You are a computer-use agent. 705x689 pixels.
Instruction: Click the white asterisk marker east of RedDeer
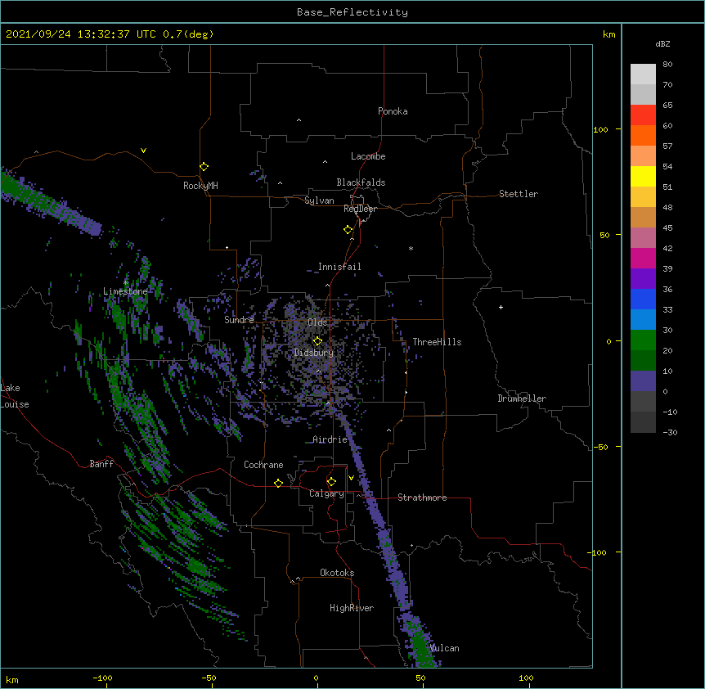point(411,248)
